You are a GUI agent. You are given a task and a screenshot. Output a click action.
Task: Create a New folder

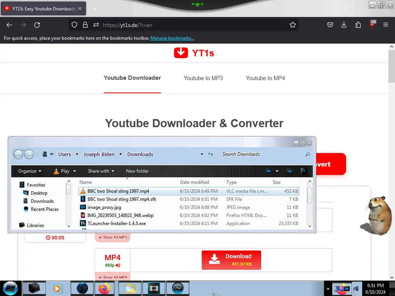[x=137, y=171]
